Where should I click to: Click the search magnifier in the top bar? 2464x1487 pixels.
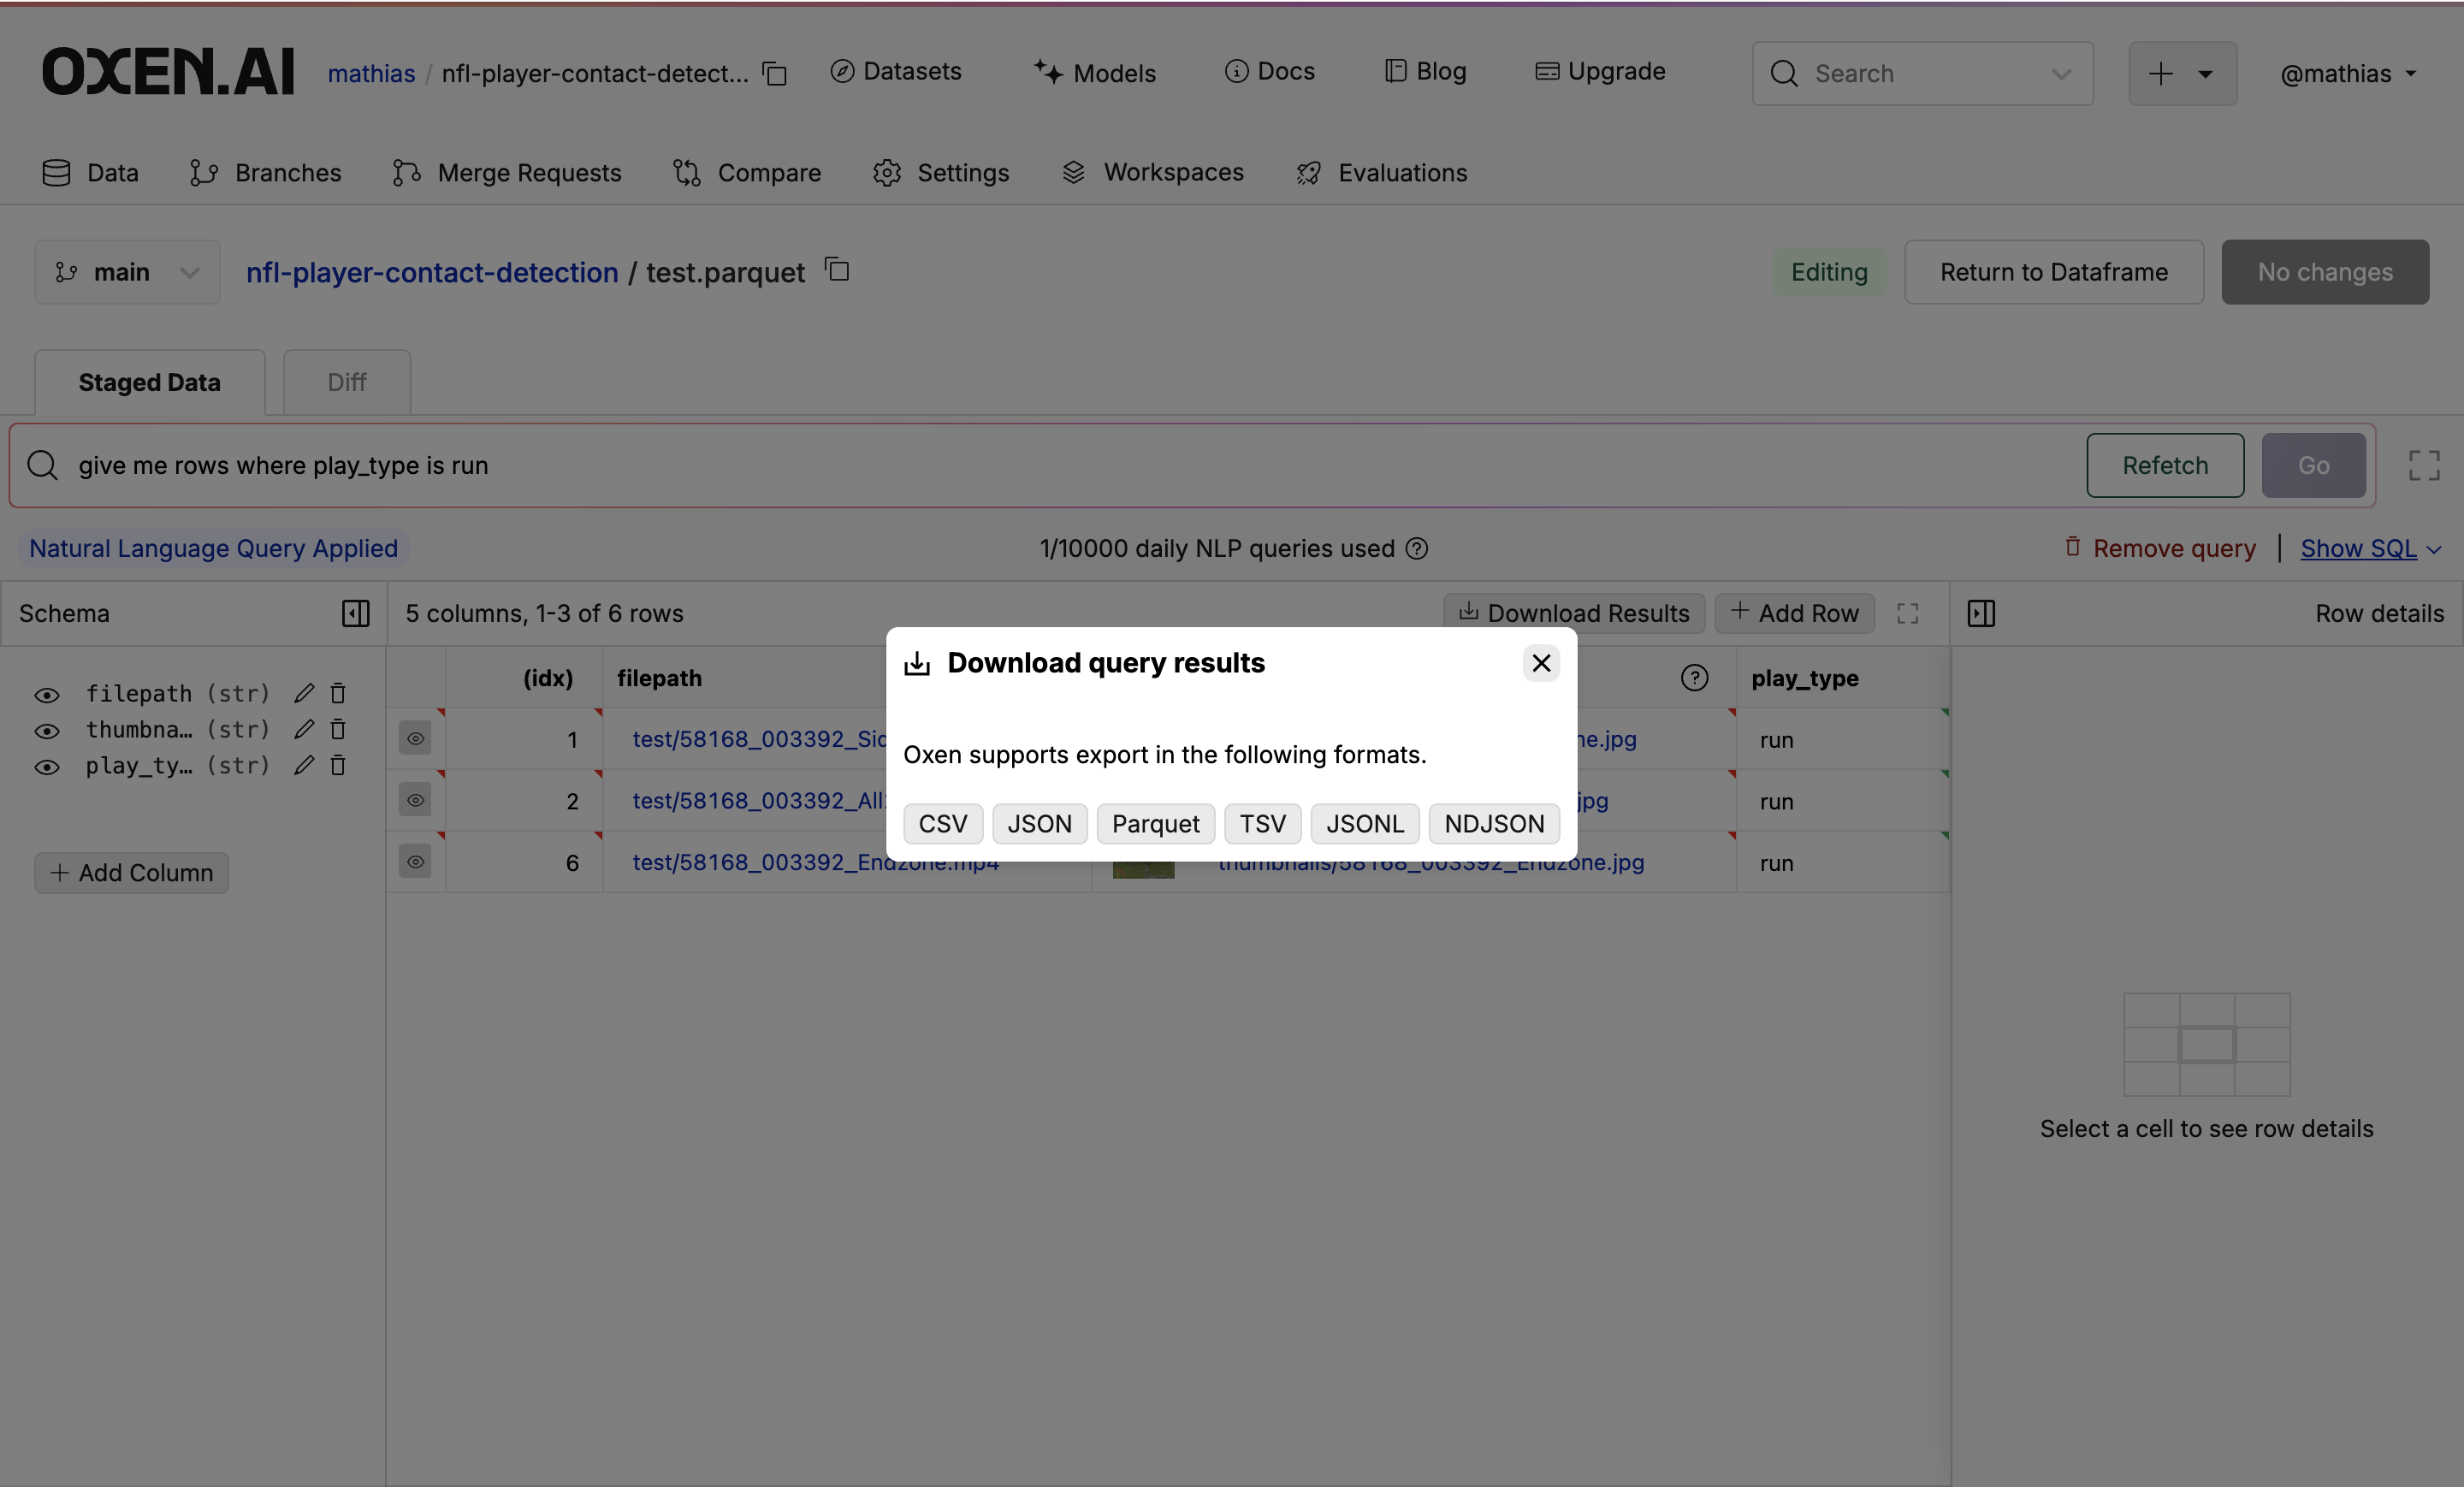tap(1784, 73)
